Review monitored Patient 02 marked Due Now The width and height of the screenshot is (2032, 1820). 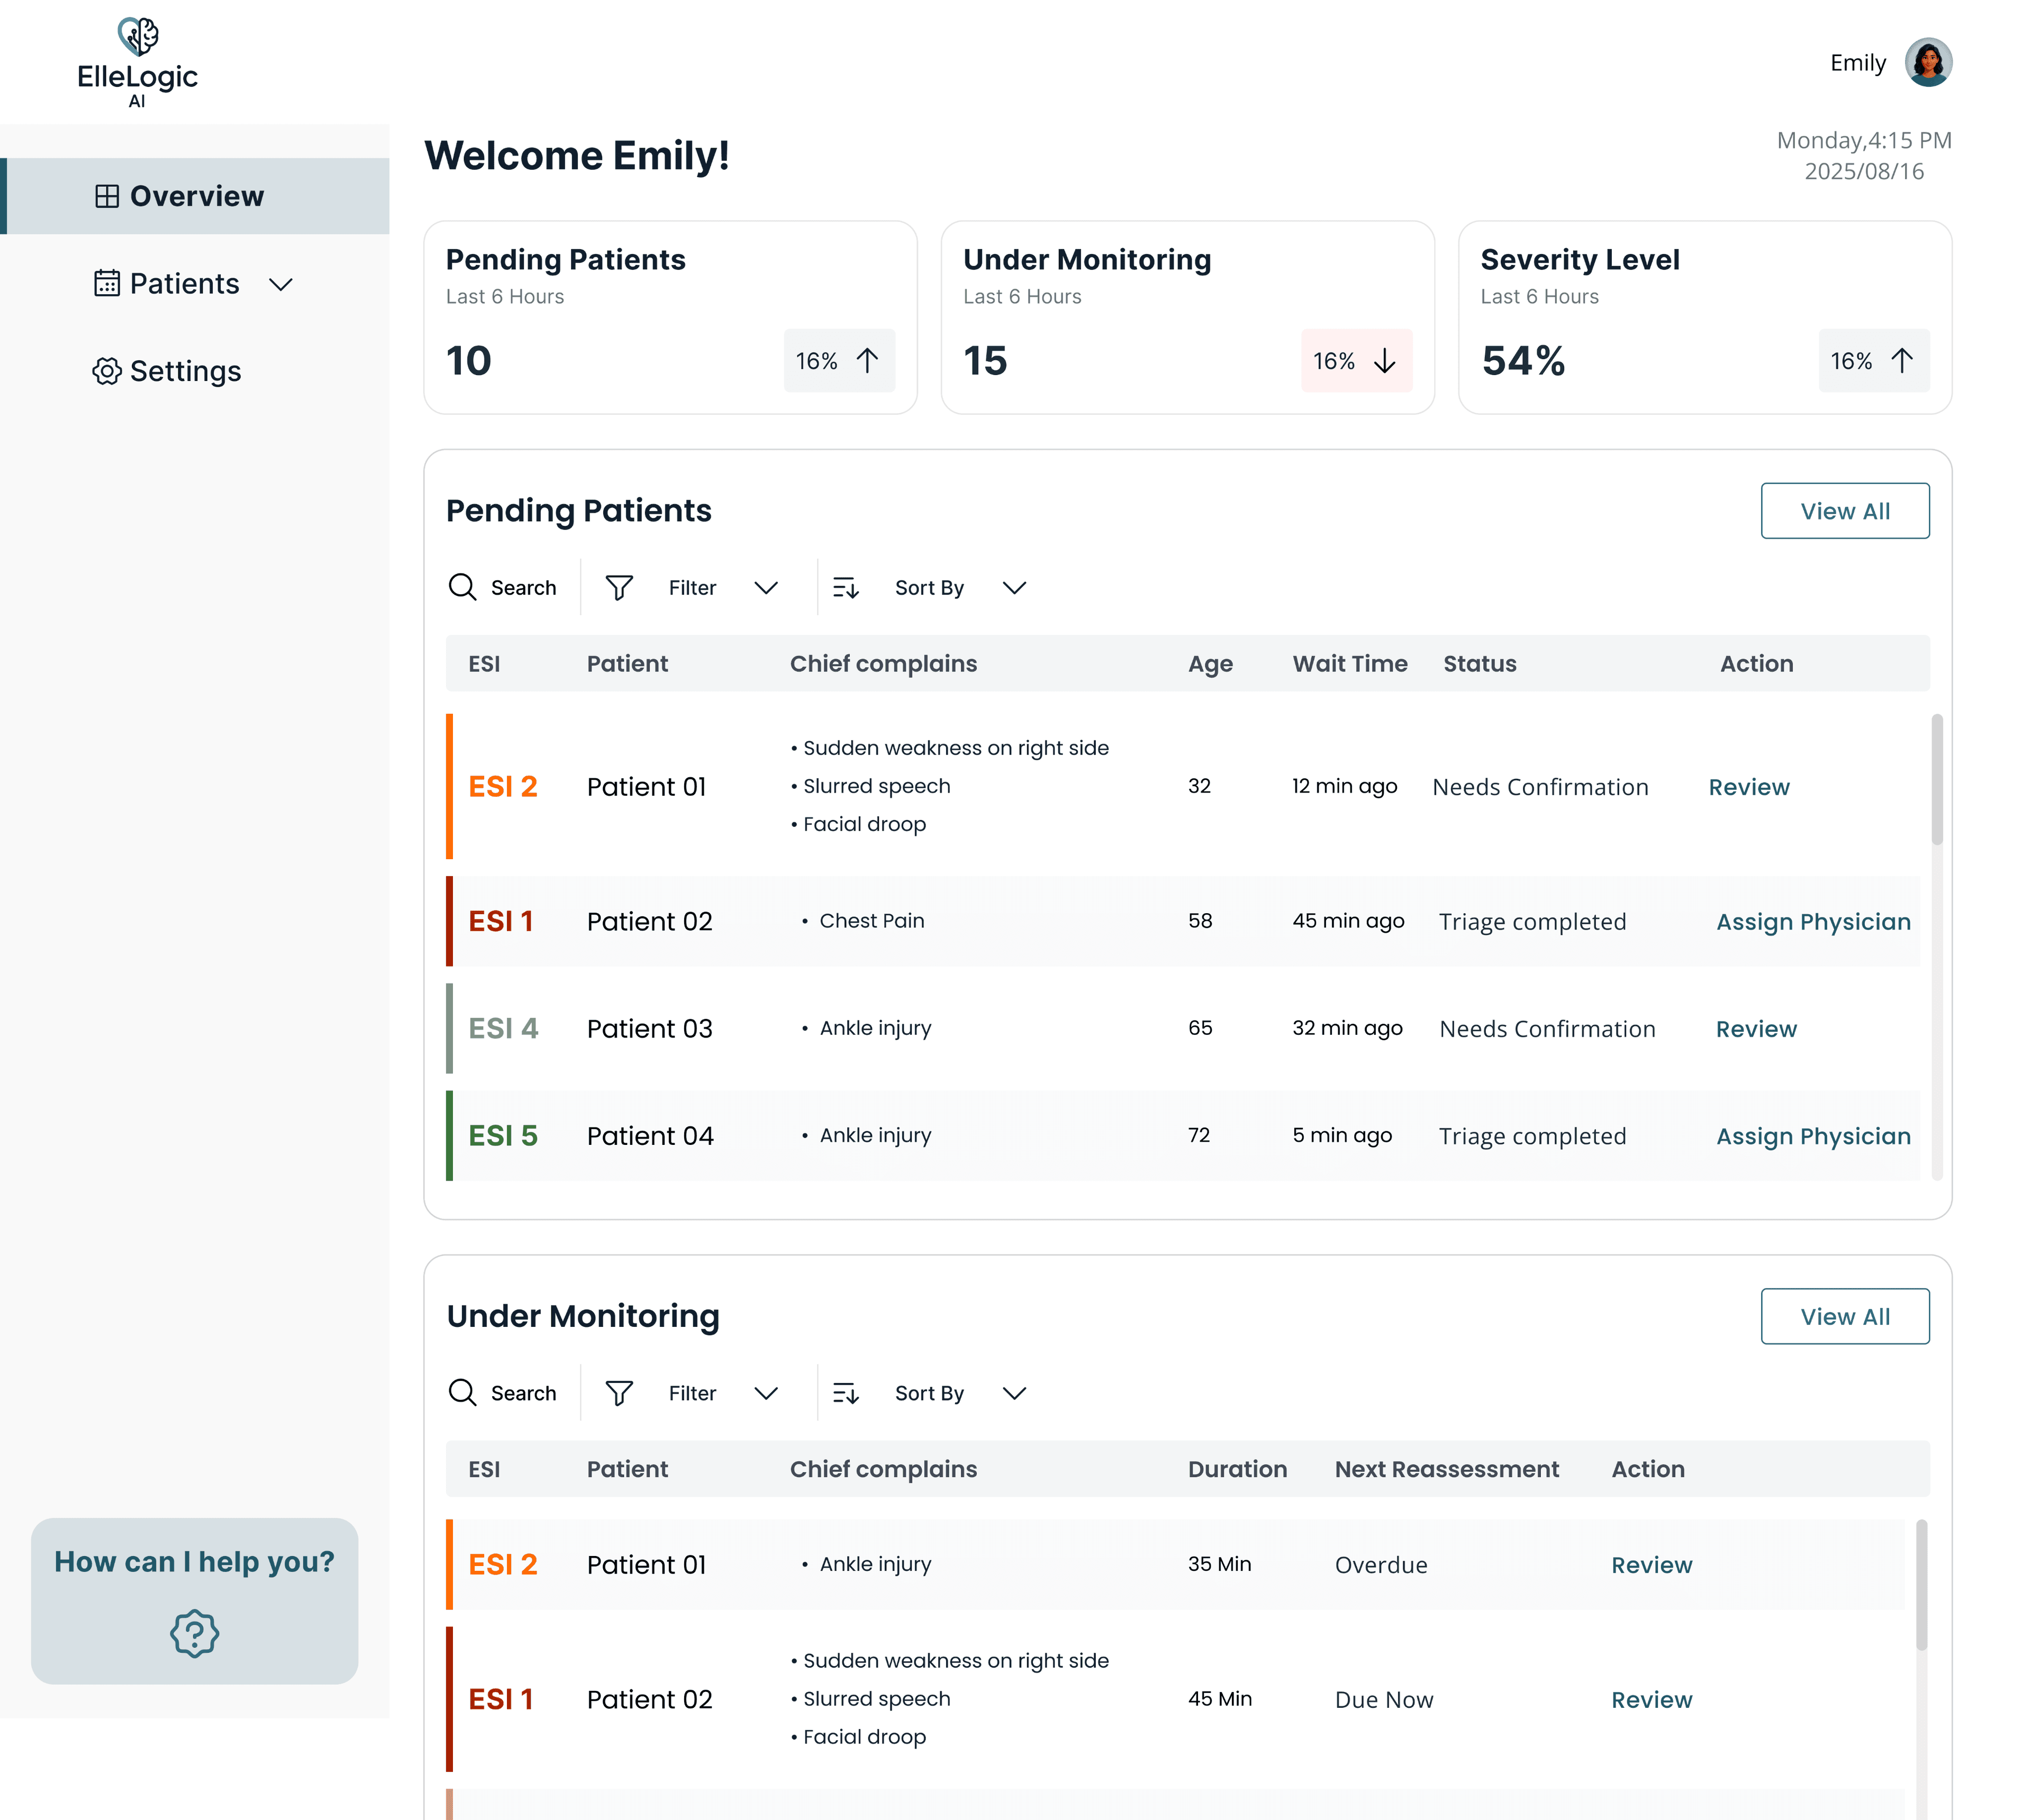click(x=1651, y=1700)
